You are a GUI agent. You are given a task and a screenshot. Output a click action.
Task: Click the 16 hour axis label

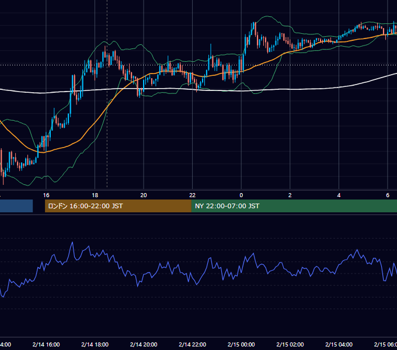(x=46, y=195)
